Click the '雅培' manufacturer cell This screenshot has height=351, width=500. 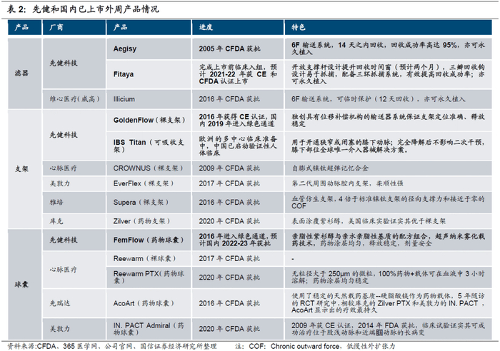pyautogui.click(x=74, y=203)
